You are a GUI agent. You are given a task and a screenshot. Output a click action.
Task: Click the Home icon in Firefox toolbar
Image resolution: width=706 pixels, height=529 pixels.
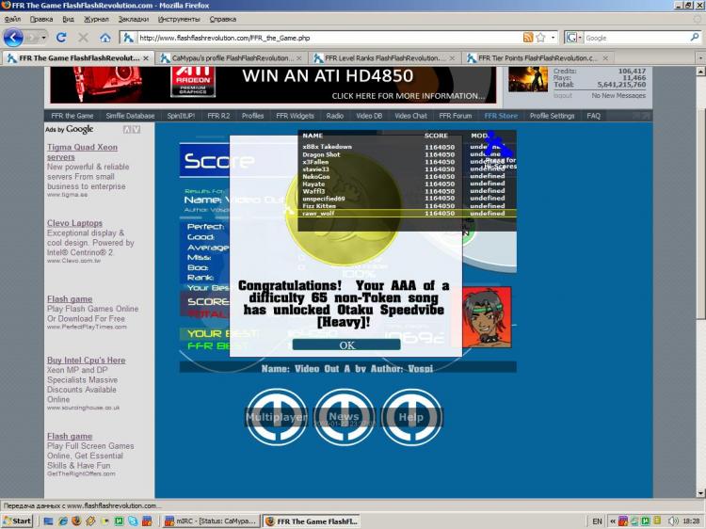(104, 38)
